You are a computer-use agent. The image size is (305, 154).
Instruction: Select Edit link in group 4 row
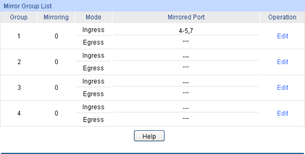[x=282, y=113]
